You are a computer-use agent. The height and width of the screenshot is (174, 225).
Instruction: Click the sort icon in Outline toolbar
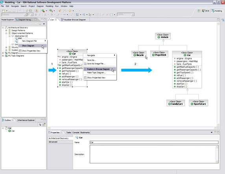[x=40, y=125]
